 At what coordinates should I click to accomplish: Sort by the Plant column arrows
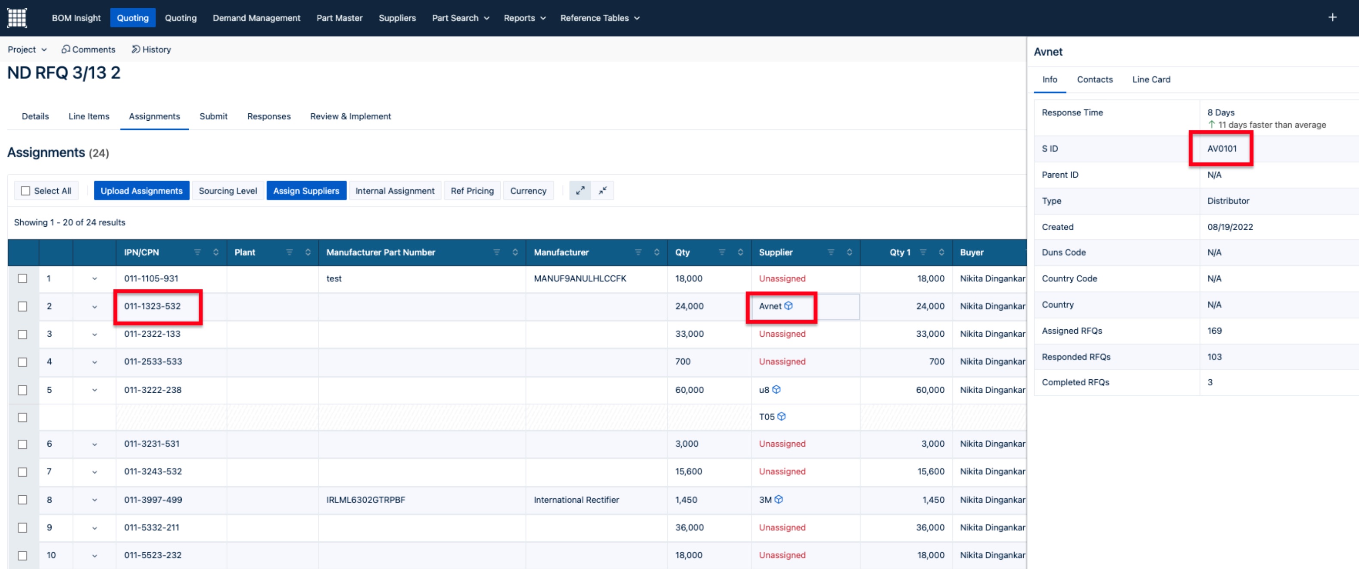coord(308,252)
